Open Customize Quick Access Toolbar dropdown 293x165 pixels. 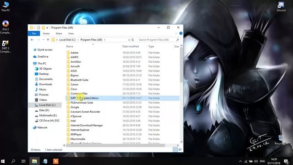pyautogui.click(x=47, y=27)
